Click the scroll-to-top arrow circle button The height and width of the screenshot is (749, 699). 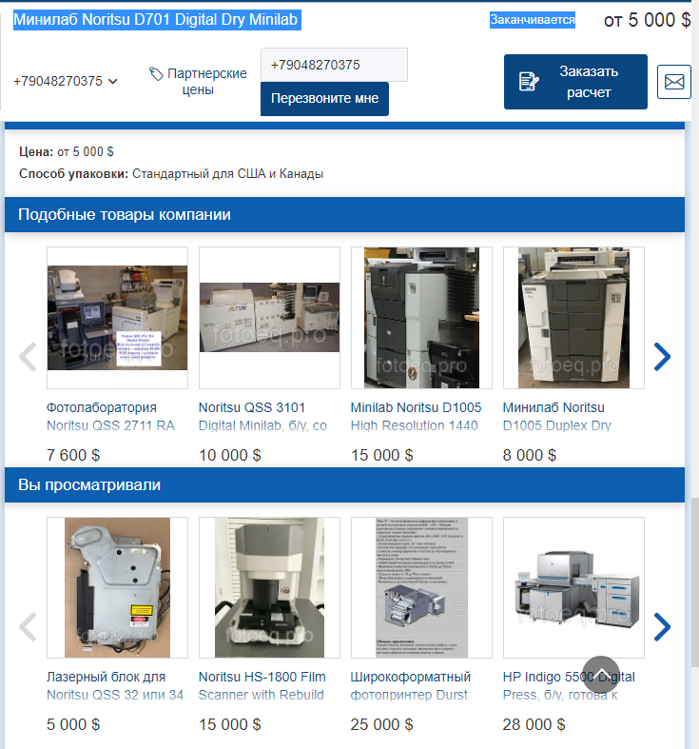click(601, 674)
